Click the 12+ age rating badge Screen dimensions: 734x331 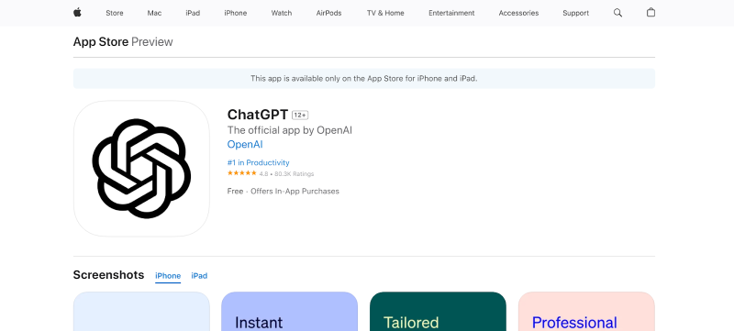[x=300, y=115]
